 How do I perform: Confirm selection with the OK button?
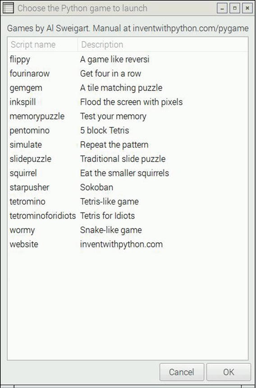coord(229,372)
